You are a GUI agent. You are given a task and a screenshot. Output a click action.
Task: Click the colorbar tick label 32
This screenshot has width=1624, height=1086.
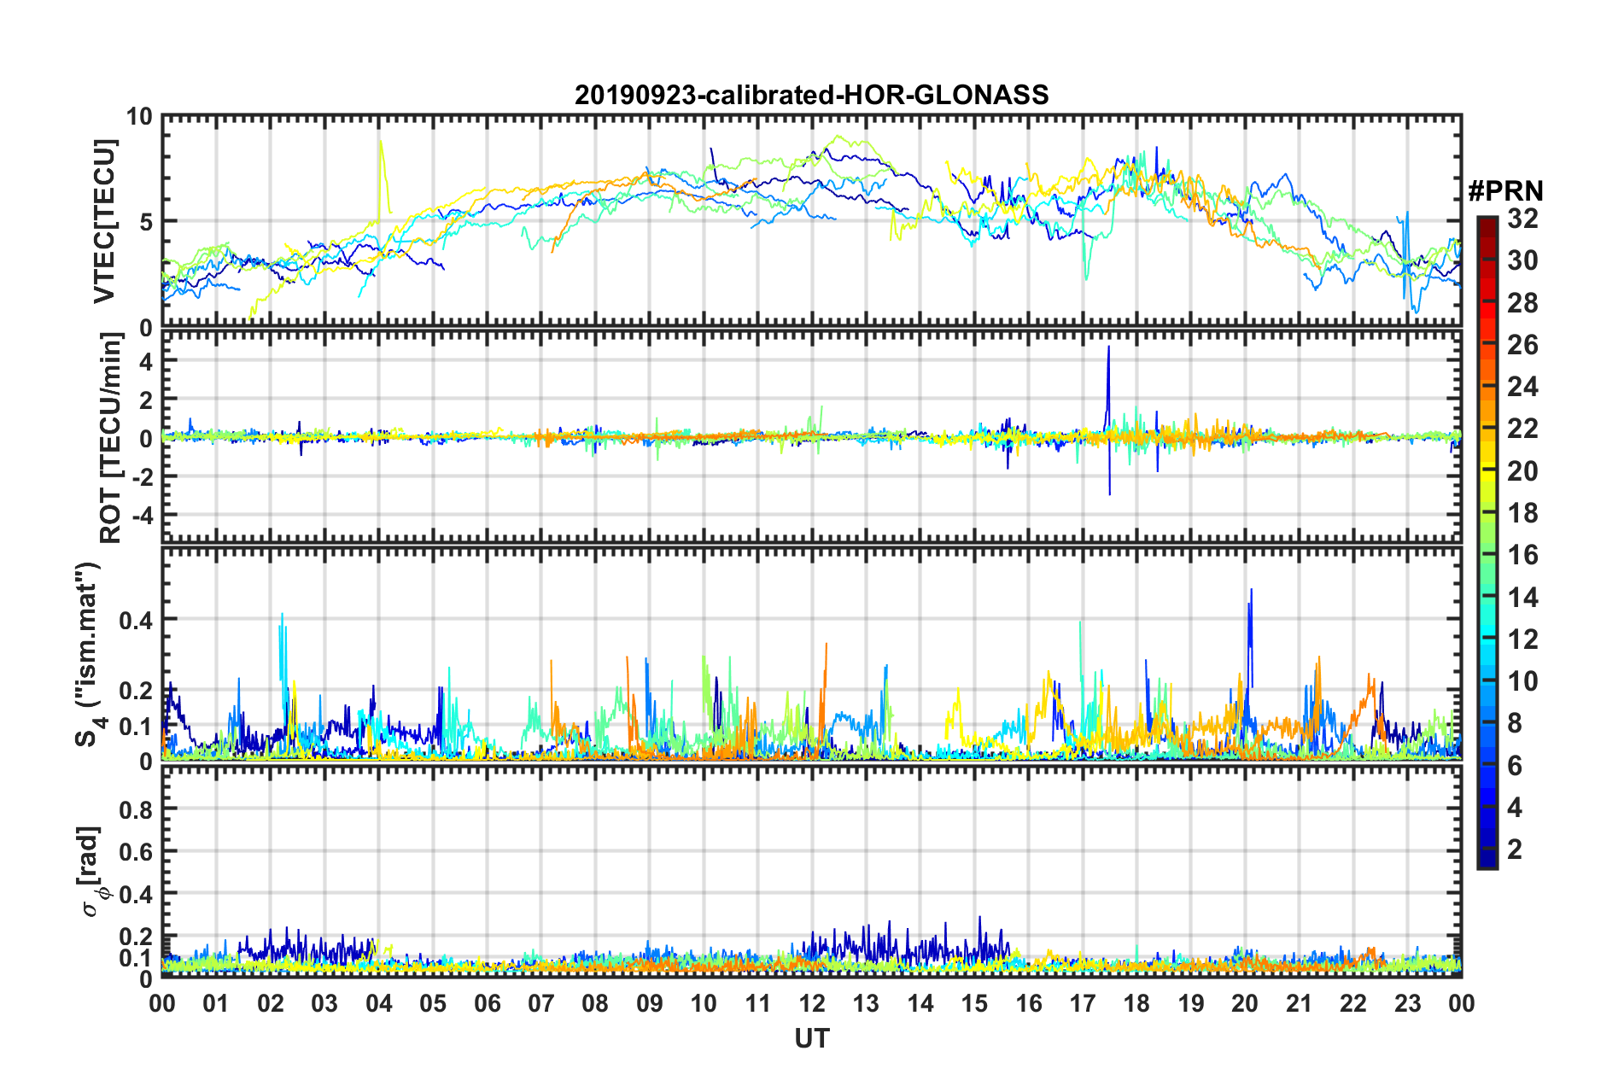pyautogui.click(x=1522, y=219)
